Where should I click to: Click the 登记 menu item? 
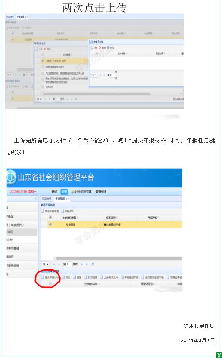pos(54,192)
